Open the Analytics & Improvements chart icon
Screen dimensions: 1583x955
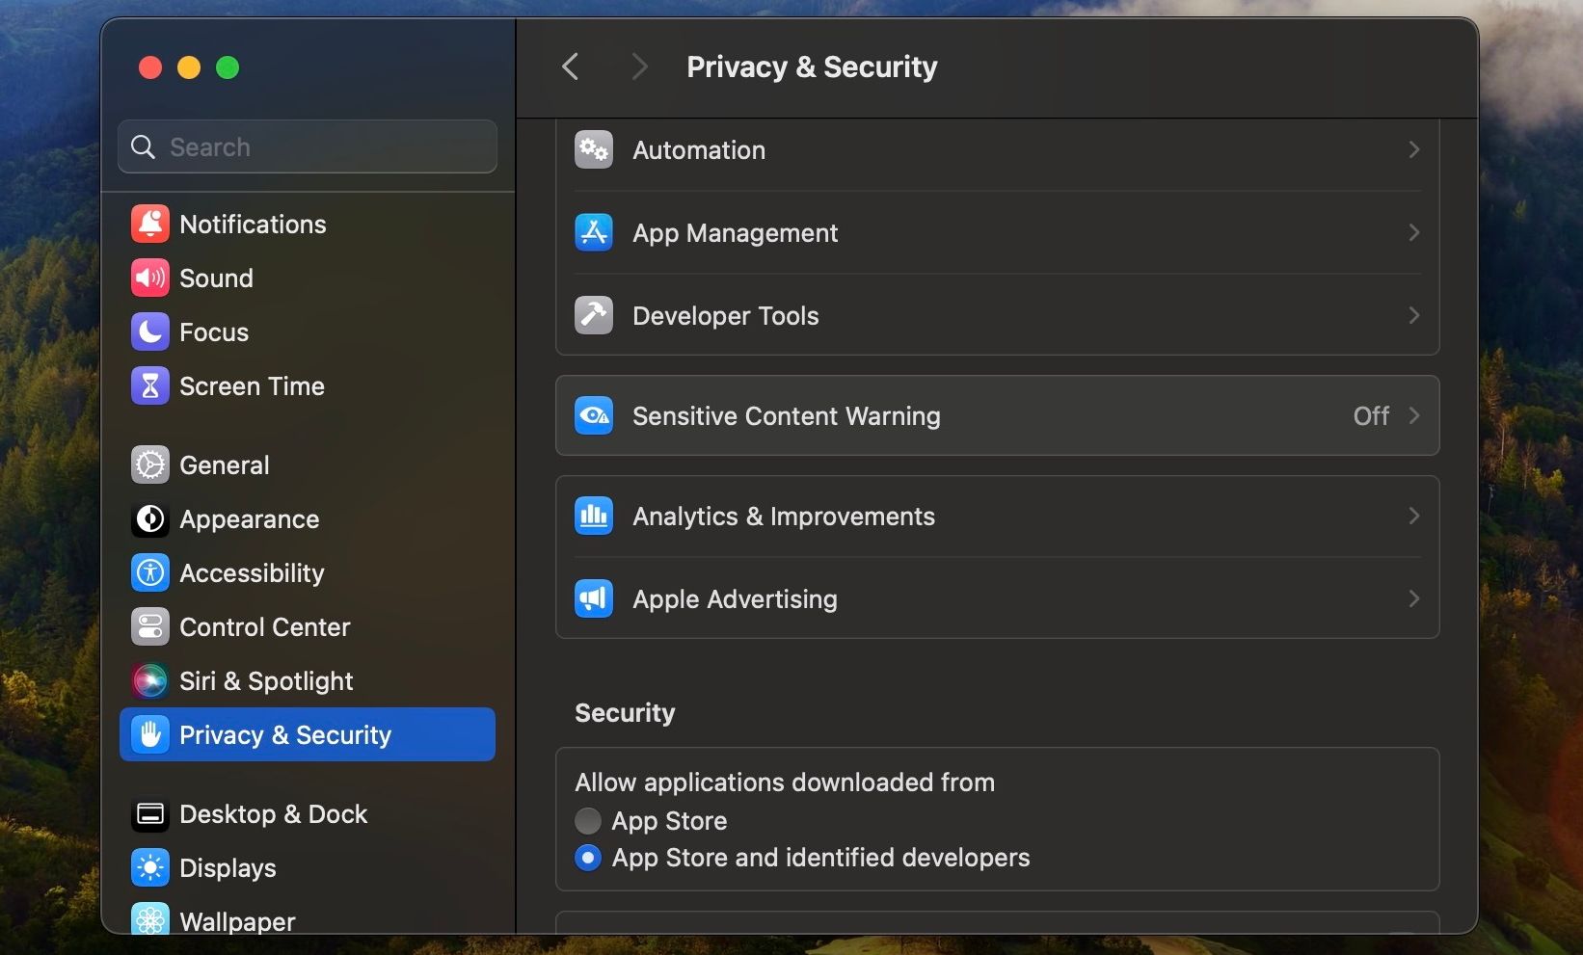coord(593,516)
